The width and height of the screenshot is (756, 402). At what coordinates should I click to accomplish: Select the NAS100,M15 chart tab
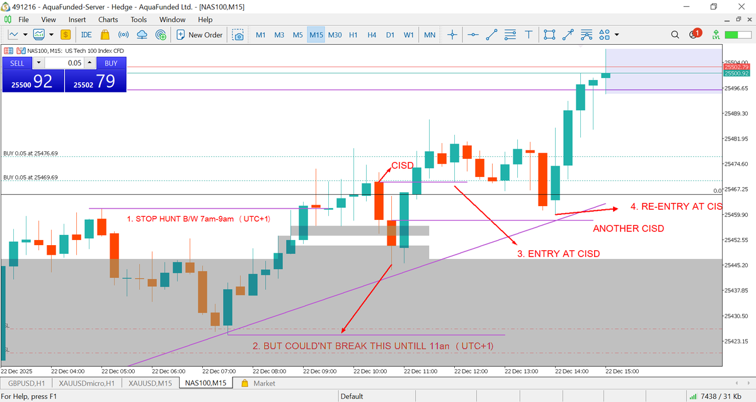206,383
